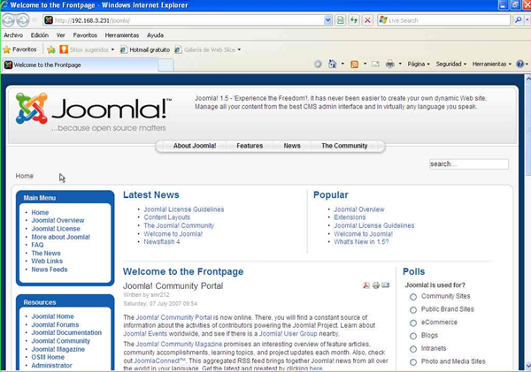Click the Refresh page icon
531x372 pixels.
[354, 20]
